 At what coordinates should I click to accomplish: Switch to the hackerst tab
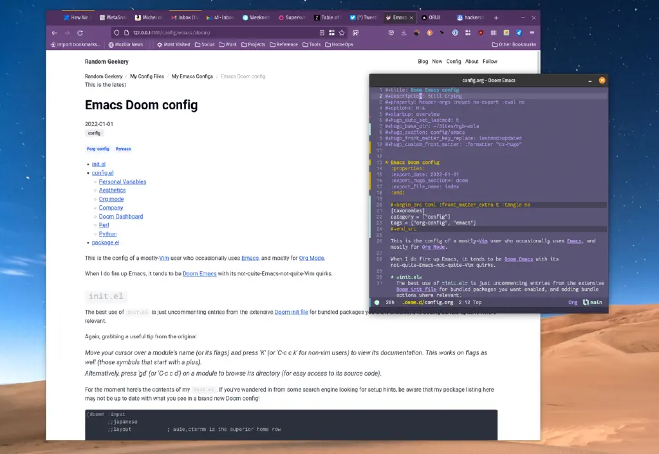pyautogui.click(x=470, y=17)
